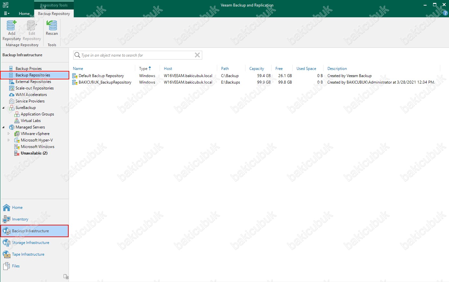Click the Default Backup Repository row icon
This screenshot has width=449, height=282.
coord(75,76)
